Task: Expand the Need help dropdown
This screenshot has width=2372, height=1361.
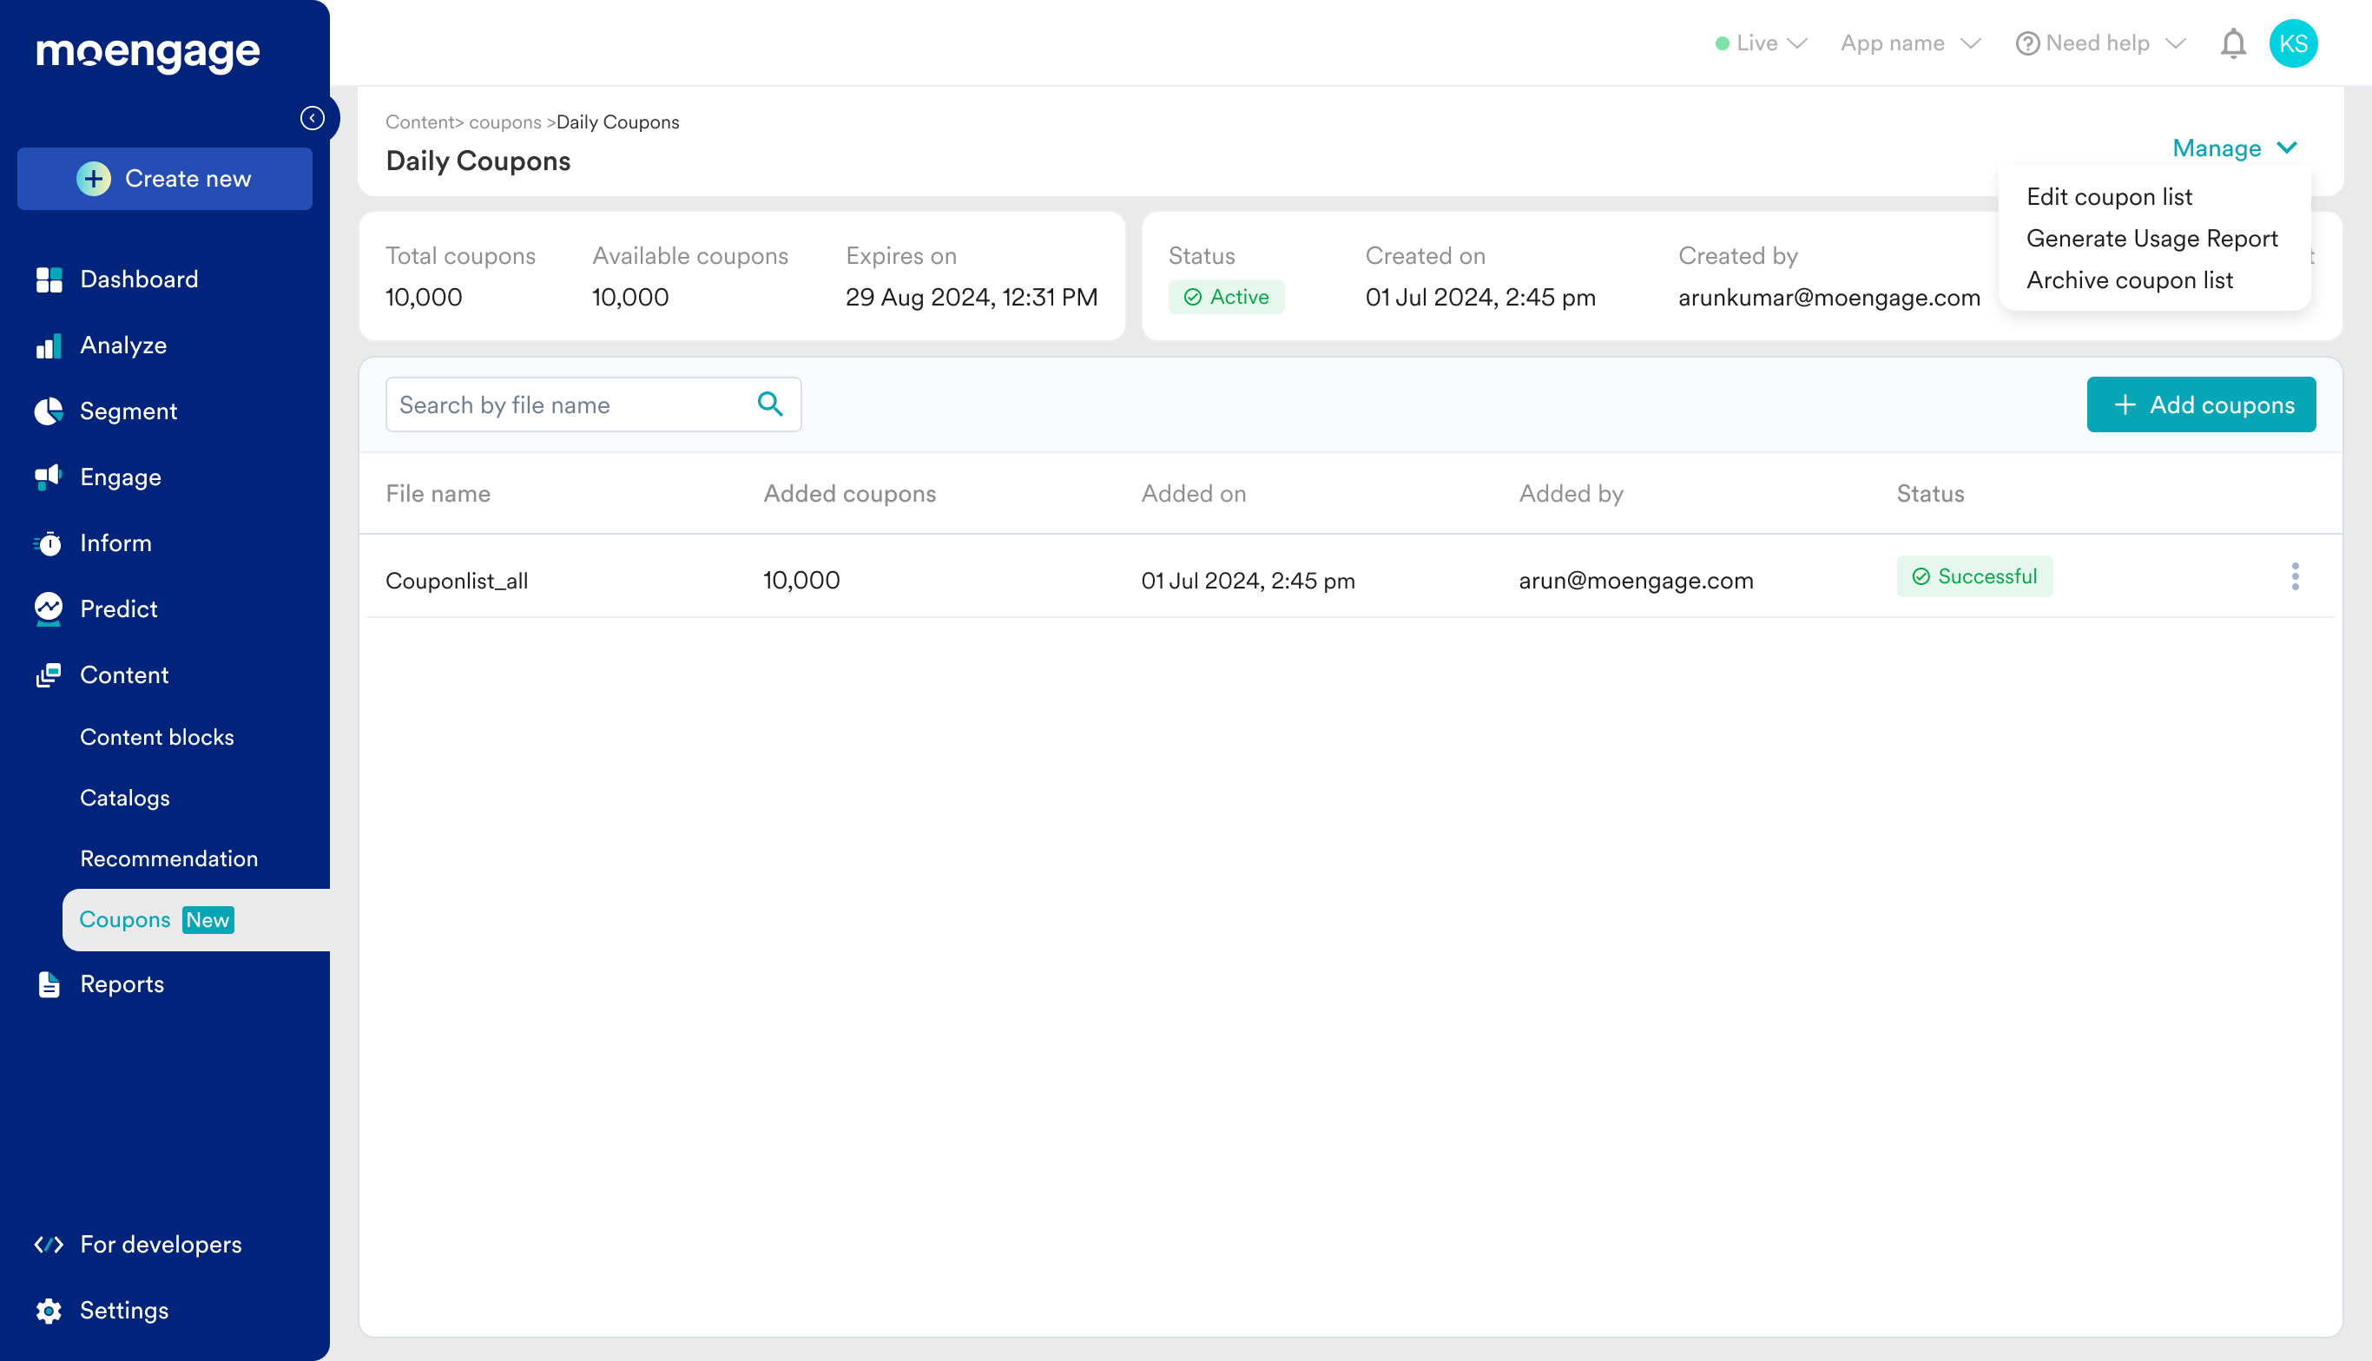Action: [2100, 44]
